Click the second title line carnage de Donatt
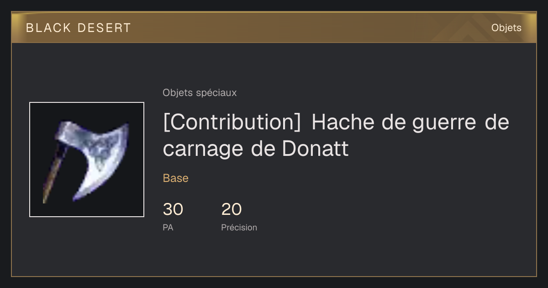The height and width of the screenshot is (288, 548). click(x=256, y=149)
